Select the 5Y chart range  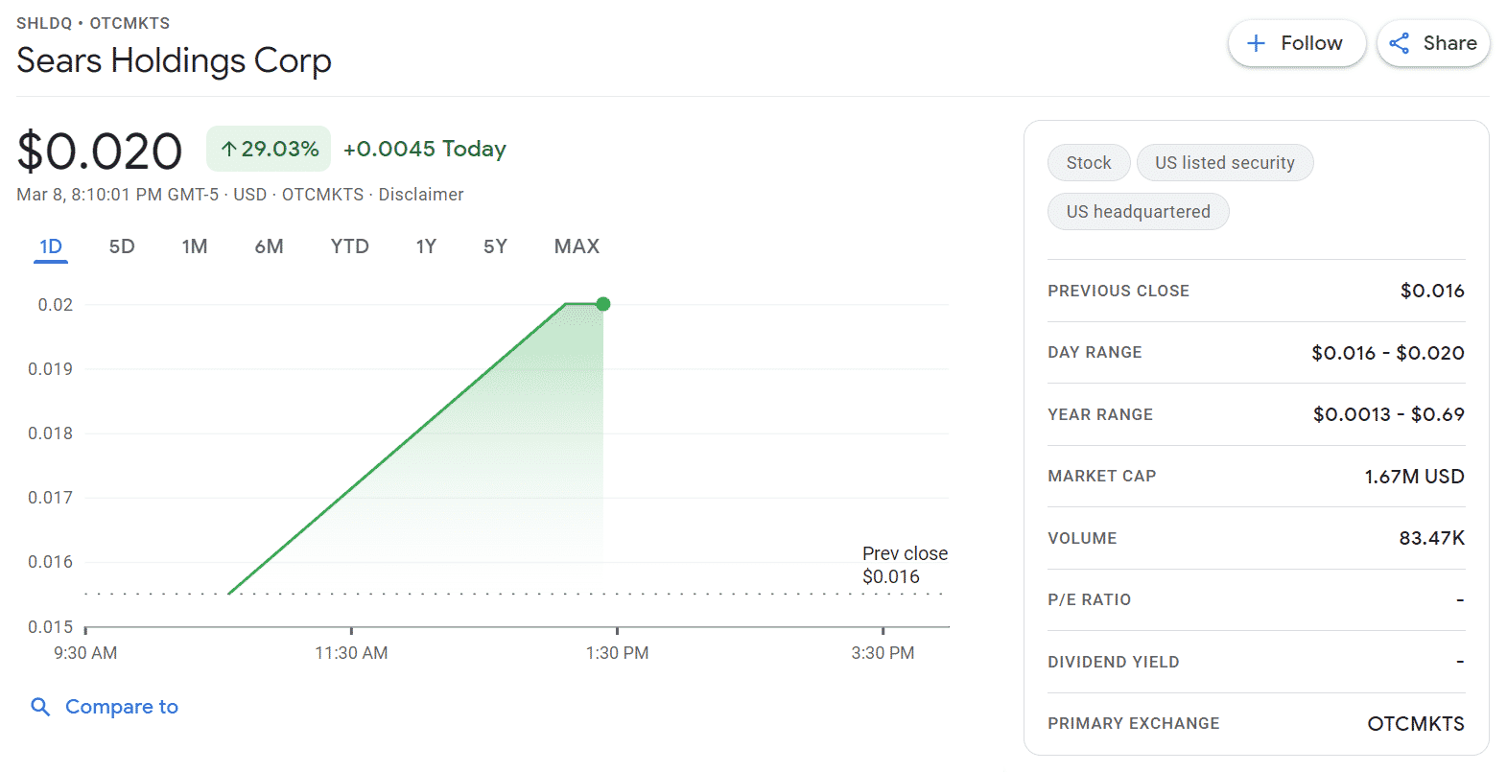495,246
